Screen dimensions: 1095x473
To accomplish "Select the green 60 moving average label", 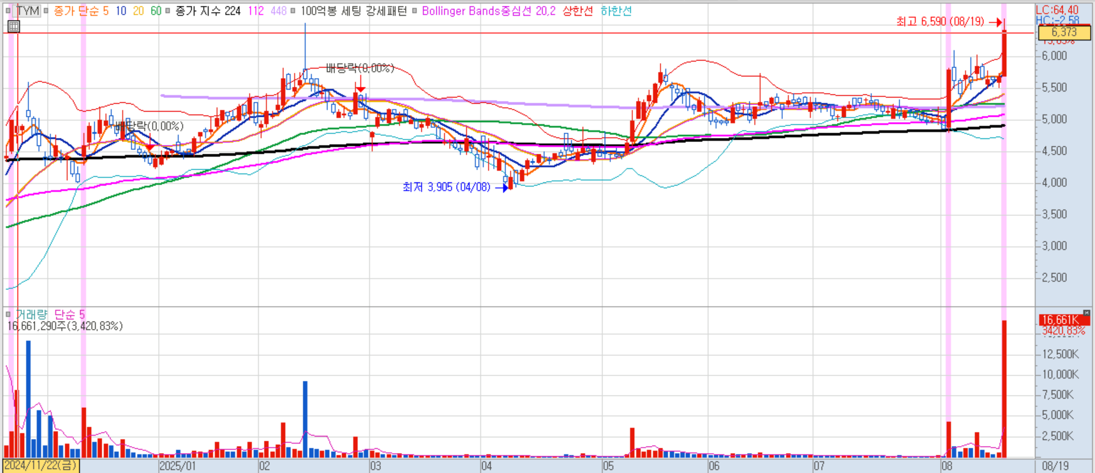I will (x=156, y=11).
